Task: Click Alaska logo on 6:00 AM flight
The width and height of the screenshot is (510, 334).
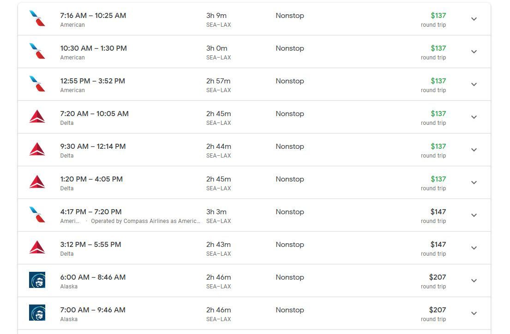Action: pos(37,280)
